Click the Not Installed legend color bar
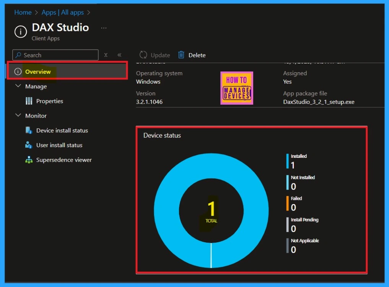Viewport: 389px width, 287px height. point(287,182)
